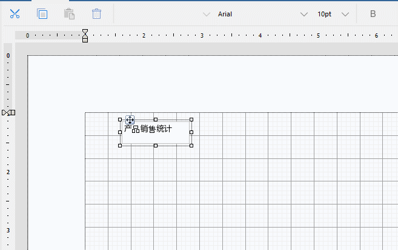The image size is (398, 250).
Task: Click the textbox bottom-right resize handle
Action: pyautogui.click(x=191, y=146)
